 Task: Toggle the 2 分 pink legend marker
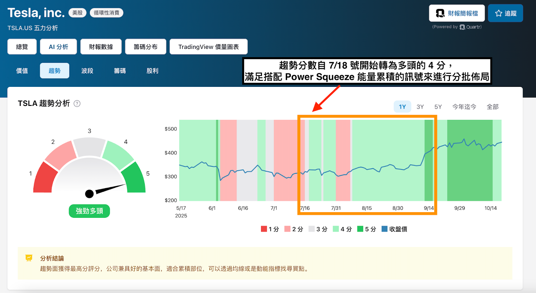pos(287,229)
